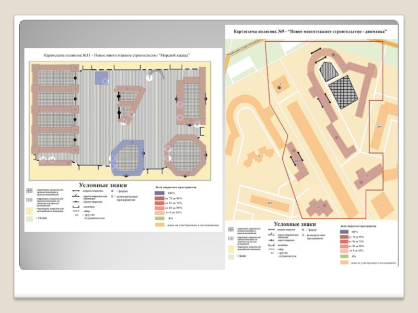
Task: Click the open gate symbol in polygon №9 legend
Action: (x=271, y=230)
